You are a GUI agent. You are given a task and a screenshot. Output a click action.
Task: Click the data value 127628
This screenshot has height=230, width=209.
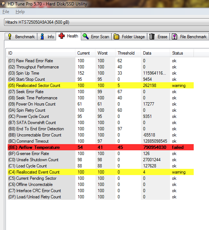[x=150, y=166]
